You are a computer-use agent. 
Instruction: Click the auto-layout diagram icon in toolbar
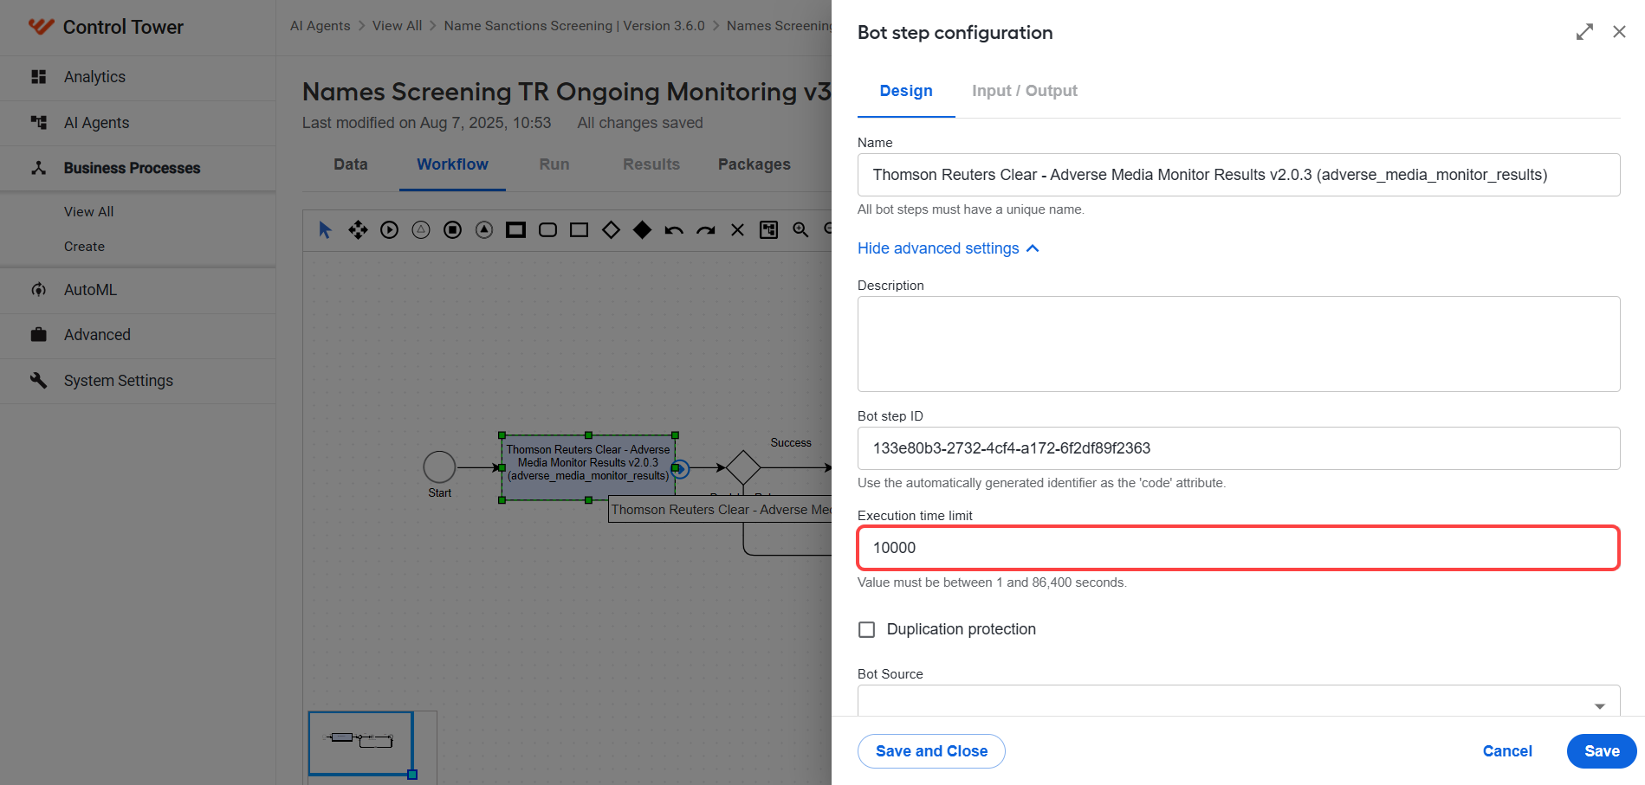[768, 230]
